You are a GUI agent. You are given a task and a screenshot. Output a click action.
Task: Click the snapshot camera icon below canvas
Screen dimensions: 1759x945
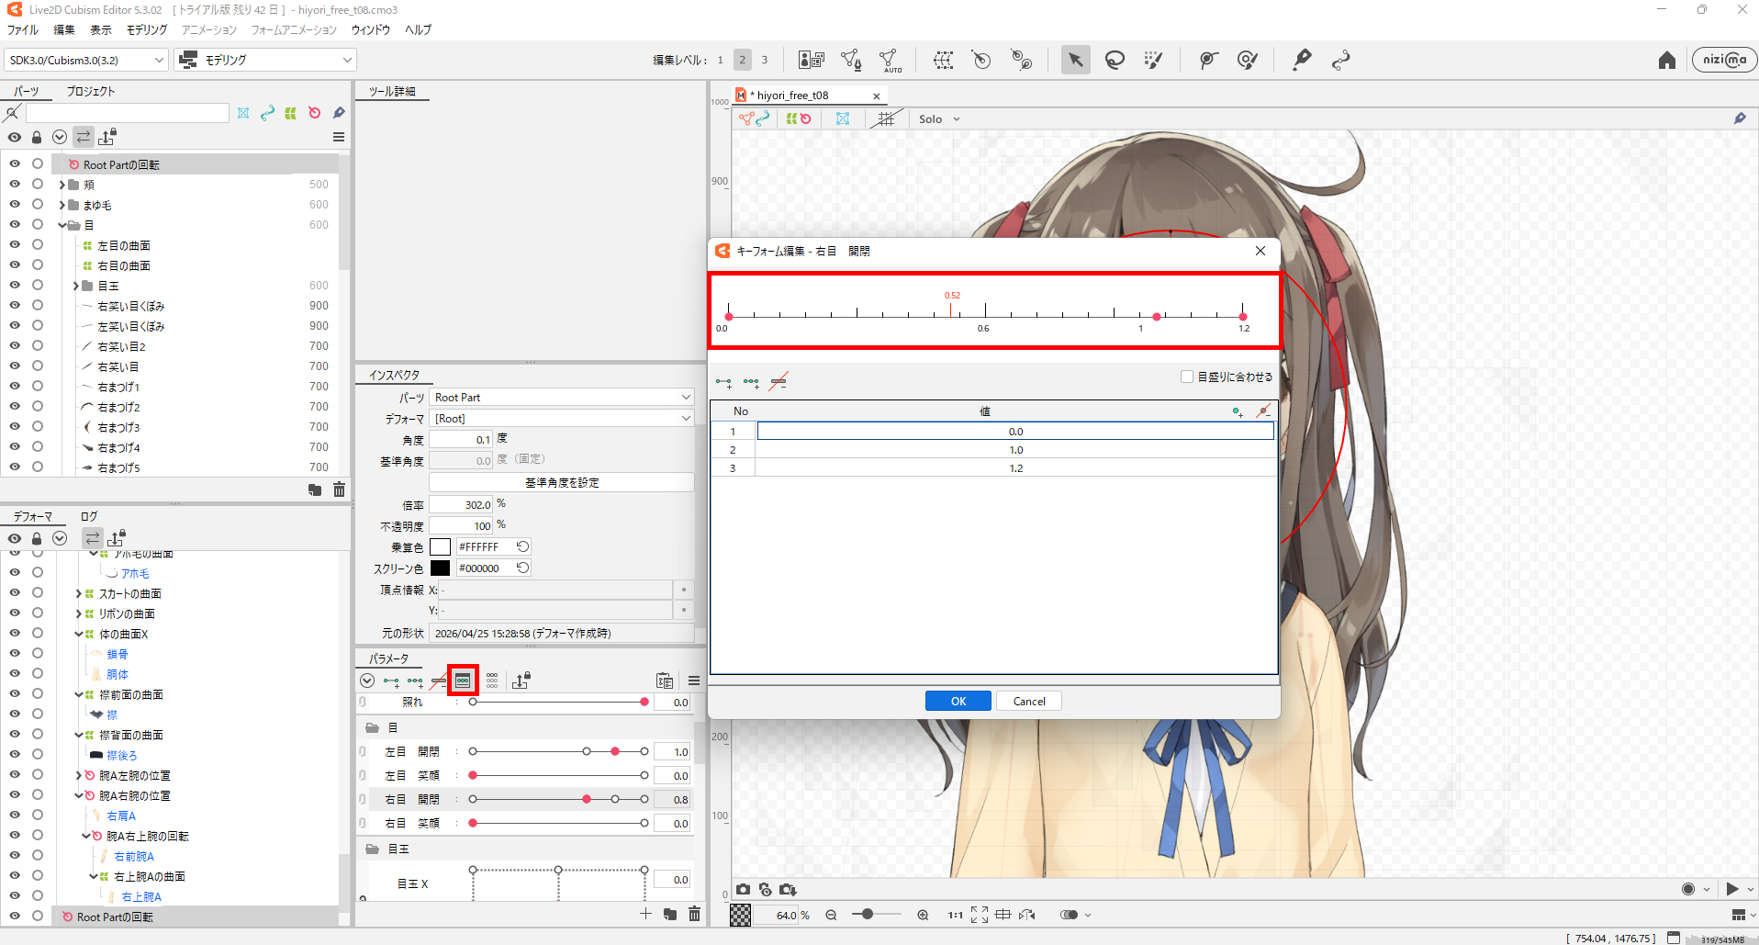(x=743, y=889)
